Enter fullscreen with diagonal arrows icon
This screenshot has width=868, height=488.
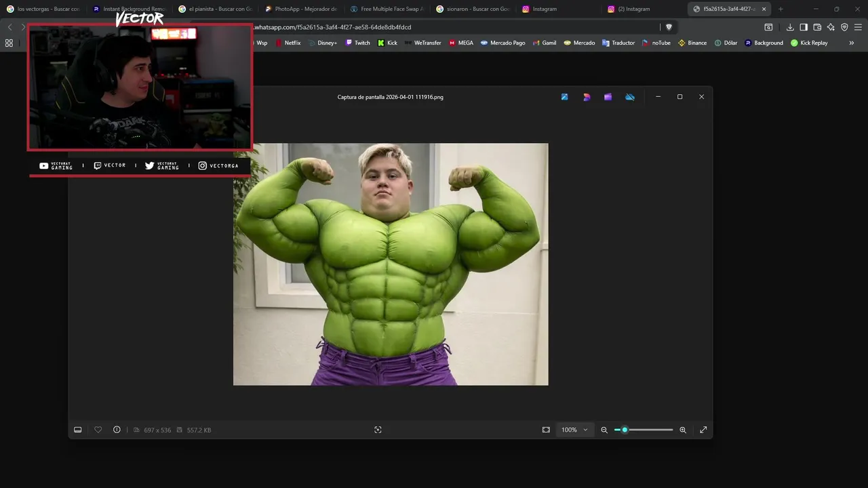pyautogui.click(x=703, y=430)
